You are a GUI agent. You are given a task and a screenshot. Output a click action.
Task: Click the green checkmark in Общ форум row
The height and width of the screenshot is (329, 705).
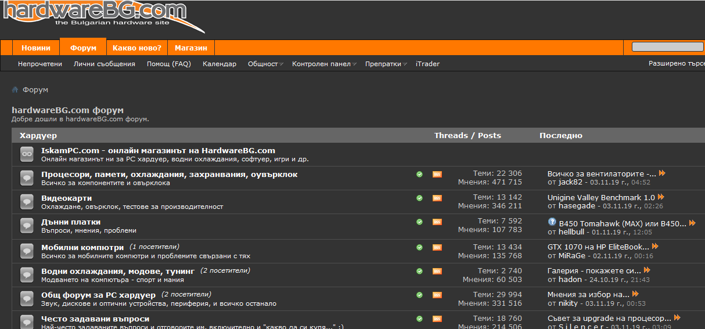[419, 295]
